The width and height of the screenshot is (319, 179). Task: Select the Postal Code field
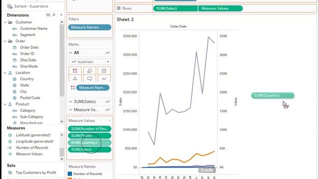pos(30,98)
